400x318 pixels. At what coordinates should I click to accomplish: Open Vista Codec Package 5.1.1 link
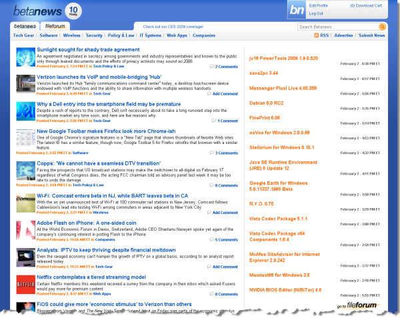pos(278,219)
